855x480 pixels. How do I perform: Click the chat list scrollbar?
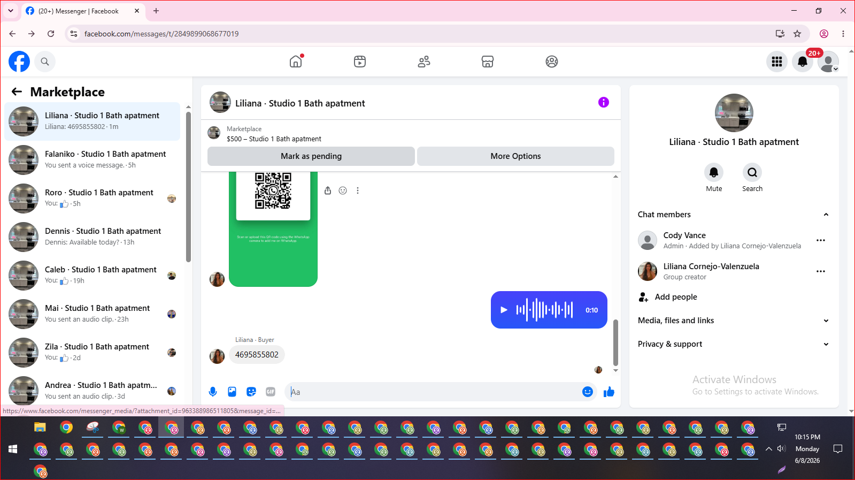(188, 187)
